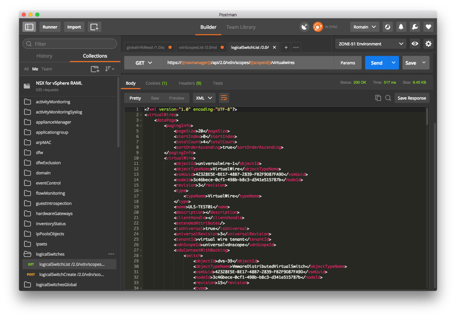The image size is (456, 318).
Task: Open the wrench settings menu
Action: click(414, 26)
